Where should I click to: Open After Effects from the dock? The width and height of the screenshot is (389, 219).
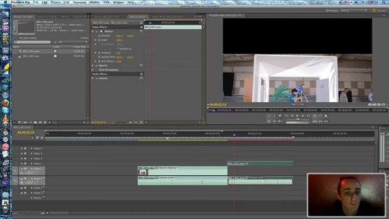(5, 51)
